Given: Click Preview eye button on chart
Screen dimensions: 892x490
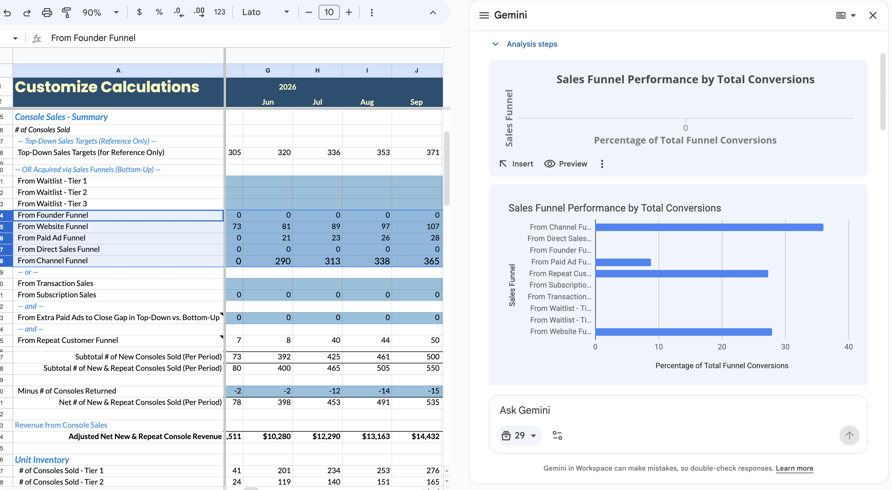Looking at the screenshot, I should (565, 164).
